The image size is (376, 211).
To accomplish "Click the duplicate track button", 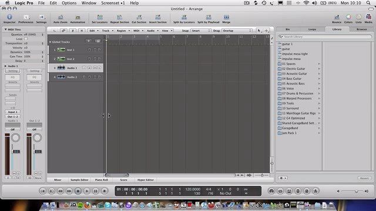I will pyautogui.click(x=98, y=41).
